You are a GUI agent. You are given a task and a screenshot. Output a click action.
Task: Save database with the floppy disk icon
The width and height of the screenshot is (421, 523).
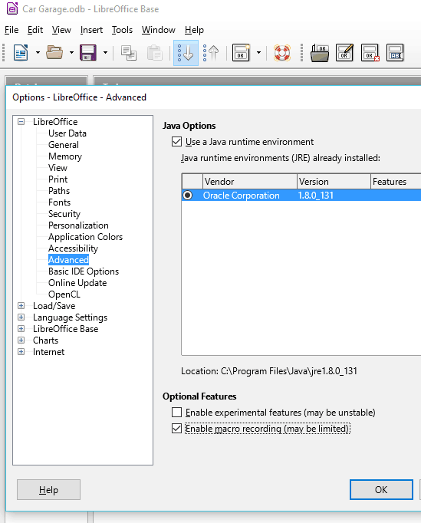(x=88, y=53)
